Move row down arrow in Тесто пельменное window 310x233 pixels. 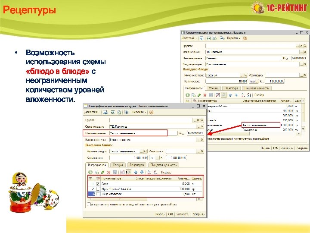point(142,172)
